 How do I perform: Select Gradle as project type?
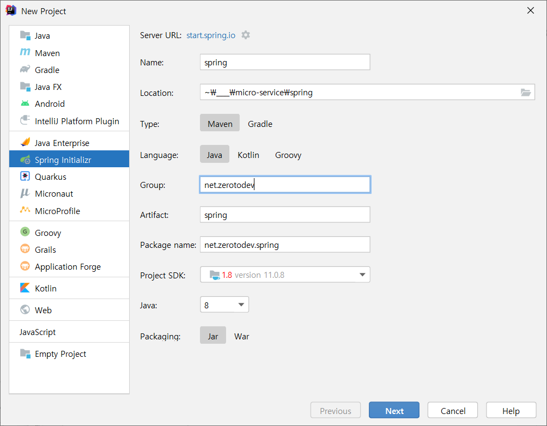point(260,124)
